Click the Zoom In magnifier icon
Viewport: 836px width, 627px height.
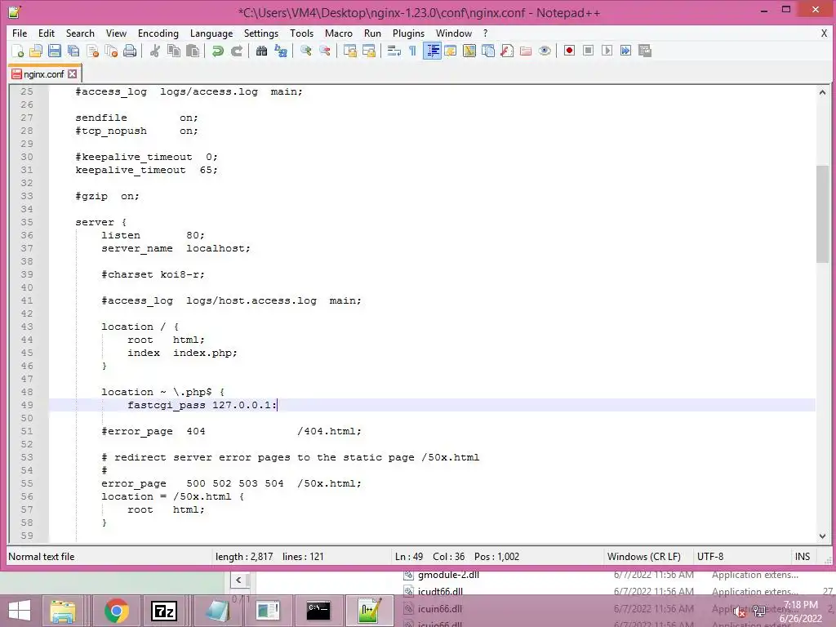[x=305, y=51]
